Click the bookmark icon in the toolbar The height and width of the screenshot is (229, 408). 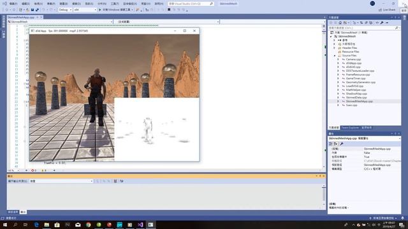[169, 10]
